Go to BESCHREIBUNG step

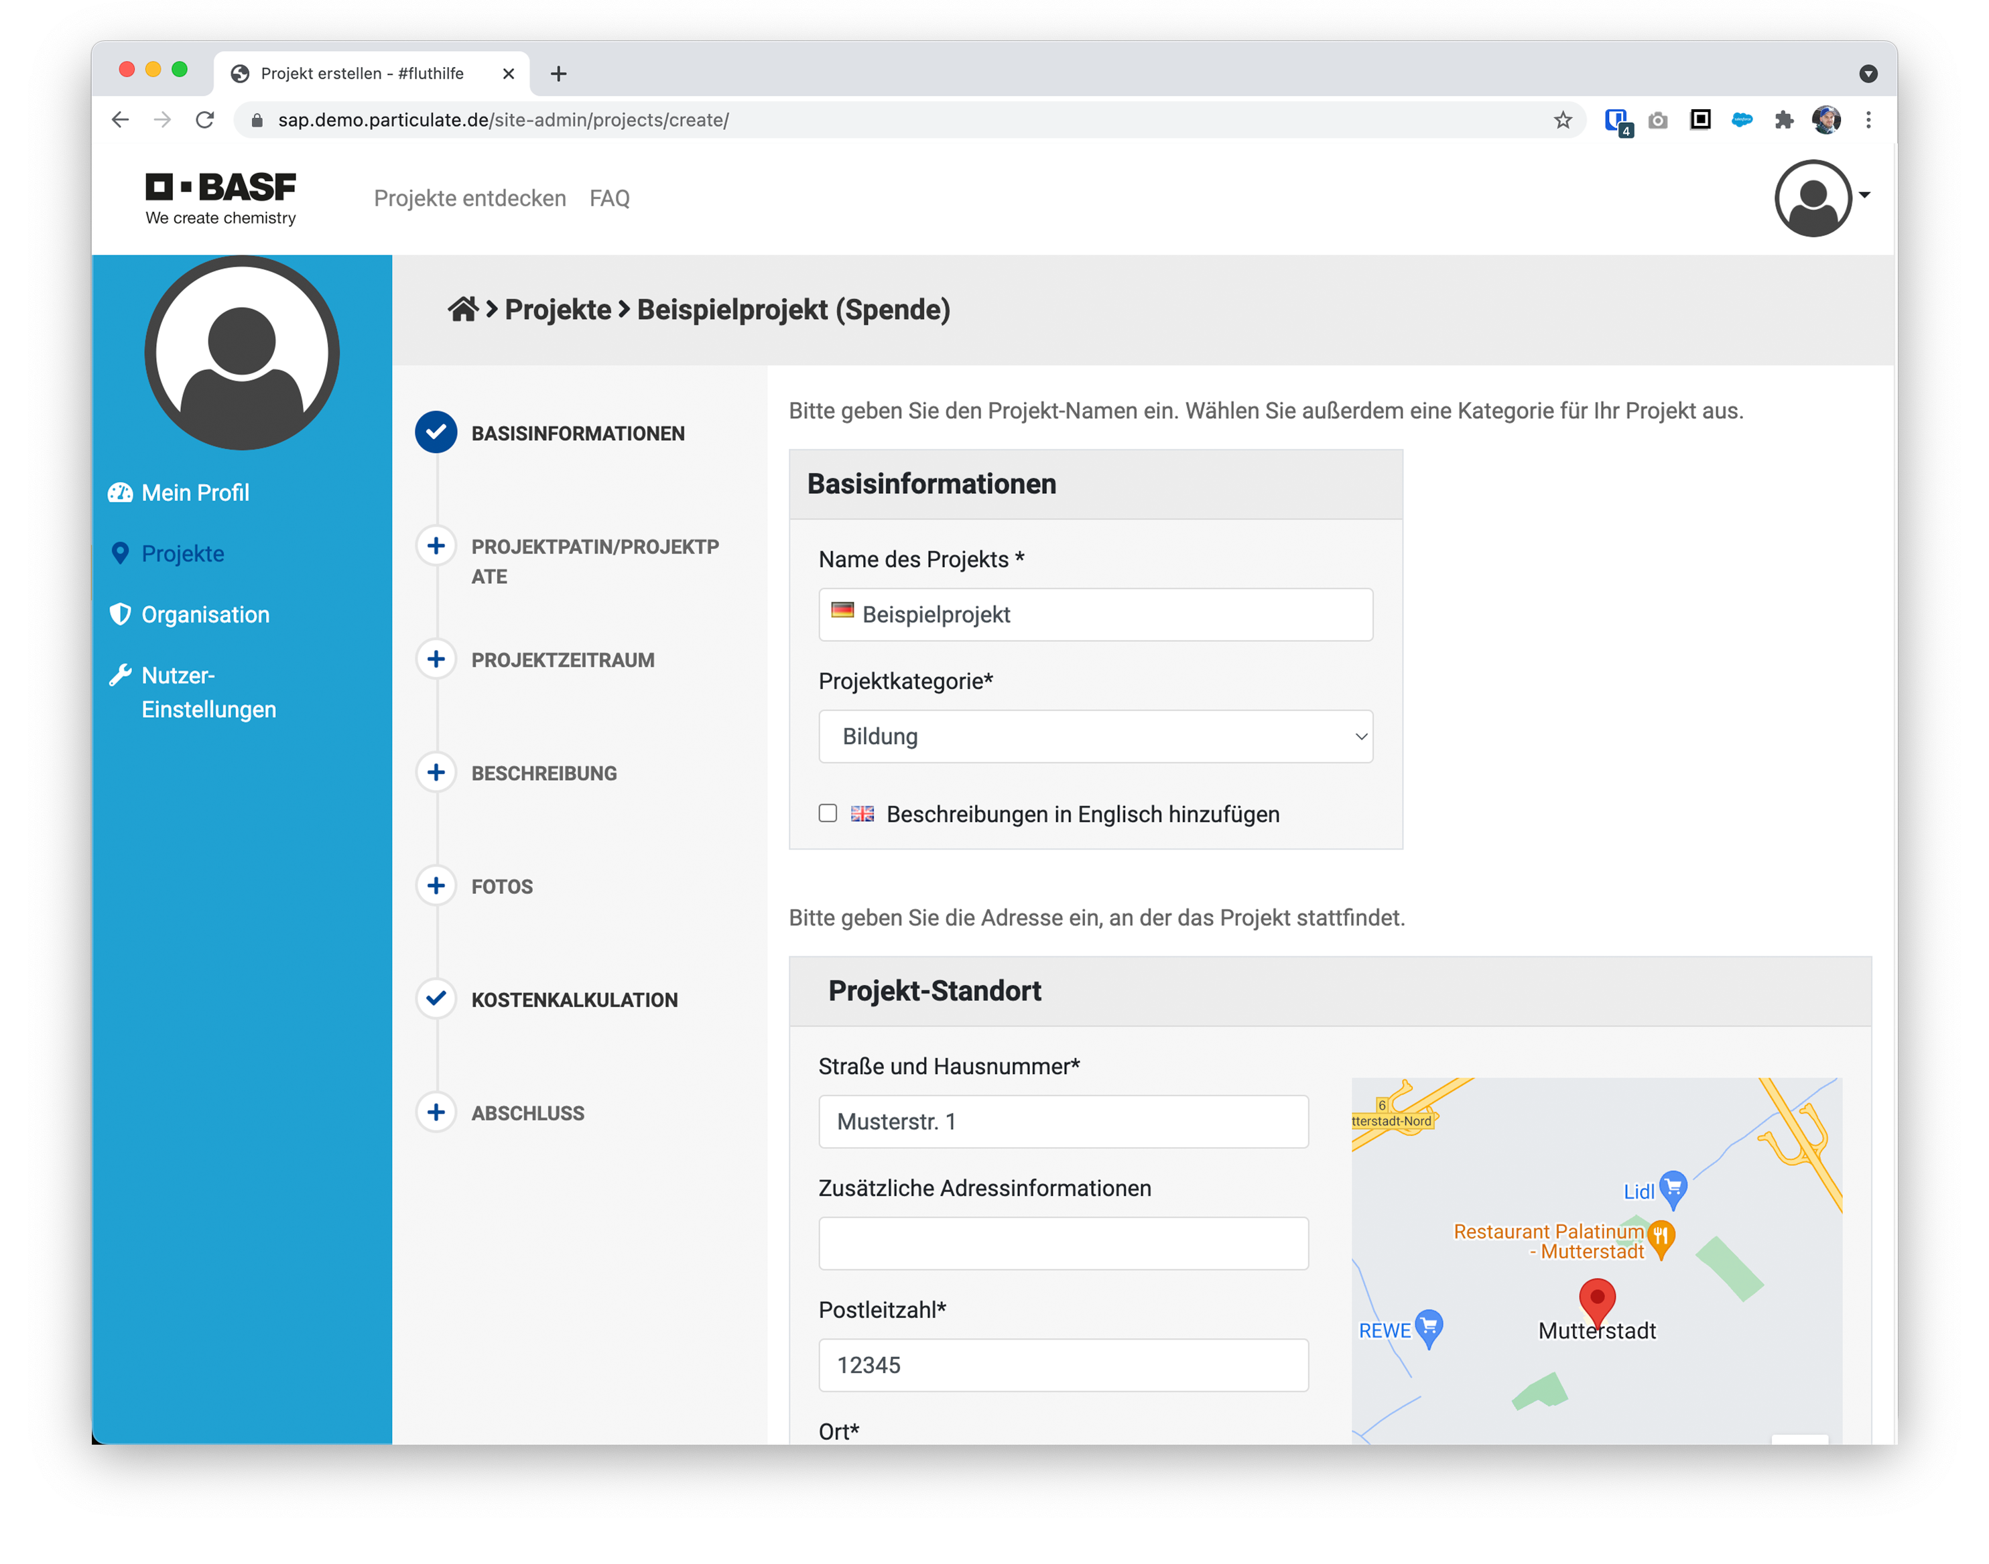click(544, 774)
